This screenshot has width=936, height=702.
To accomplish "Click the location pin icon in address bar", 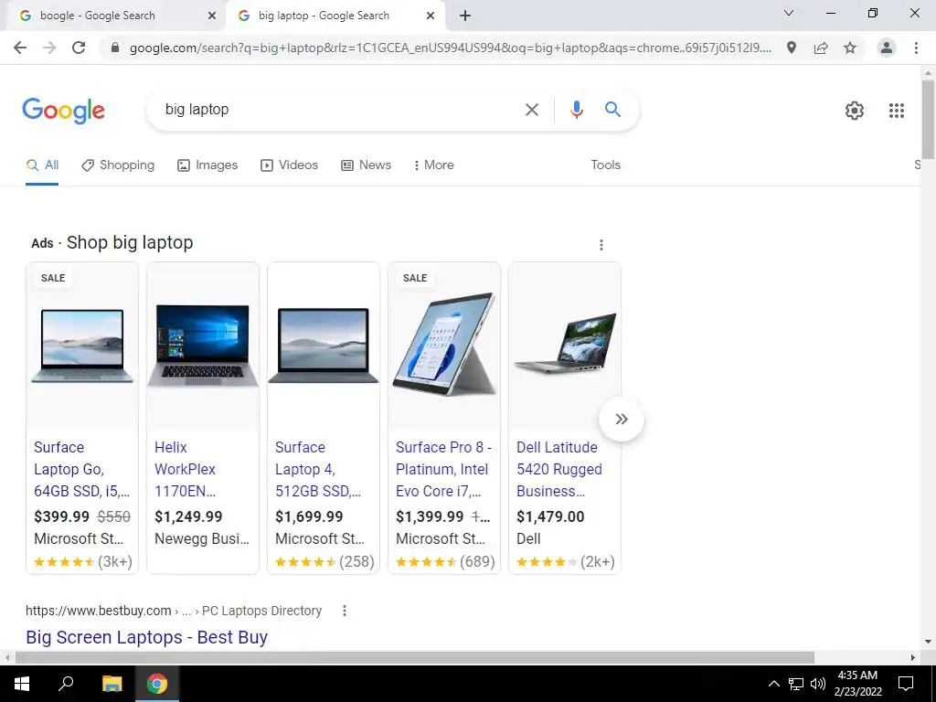I will [792, 48].
